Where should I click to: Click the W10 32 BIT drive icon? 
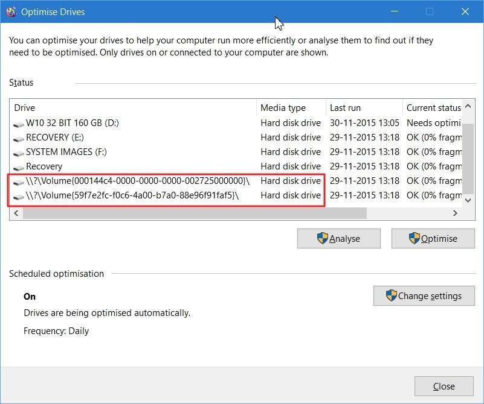(19, 123)
